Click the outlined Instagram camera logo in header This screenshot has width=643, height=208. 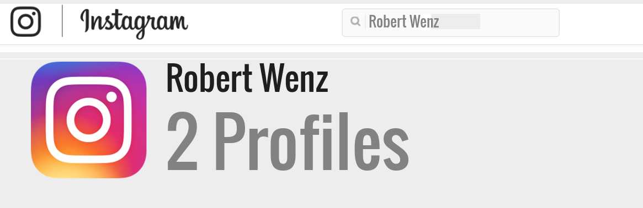coord(25,21)
